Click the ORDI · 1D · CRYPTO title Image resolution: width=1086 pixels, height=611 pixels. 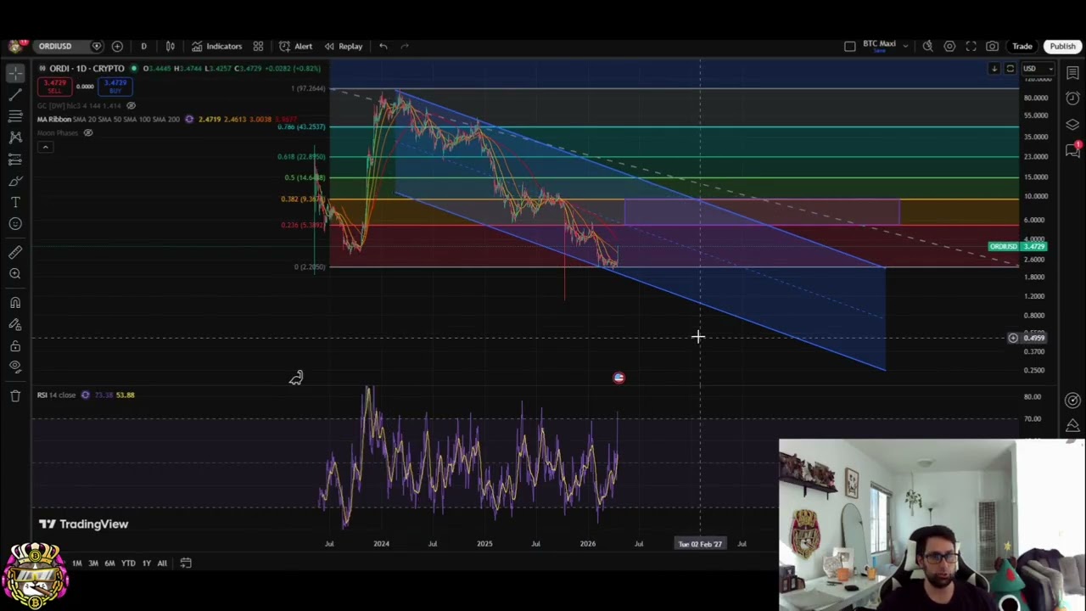pos(87,69)
